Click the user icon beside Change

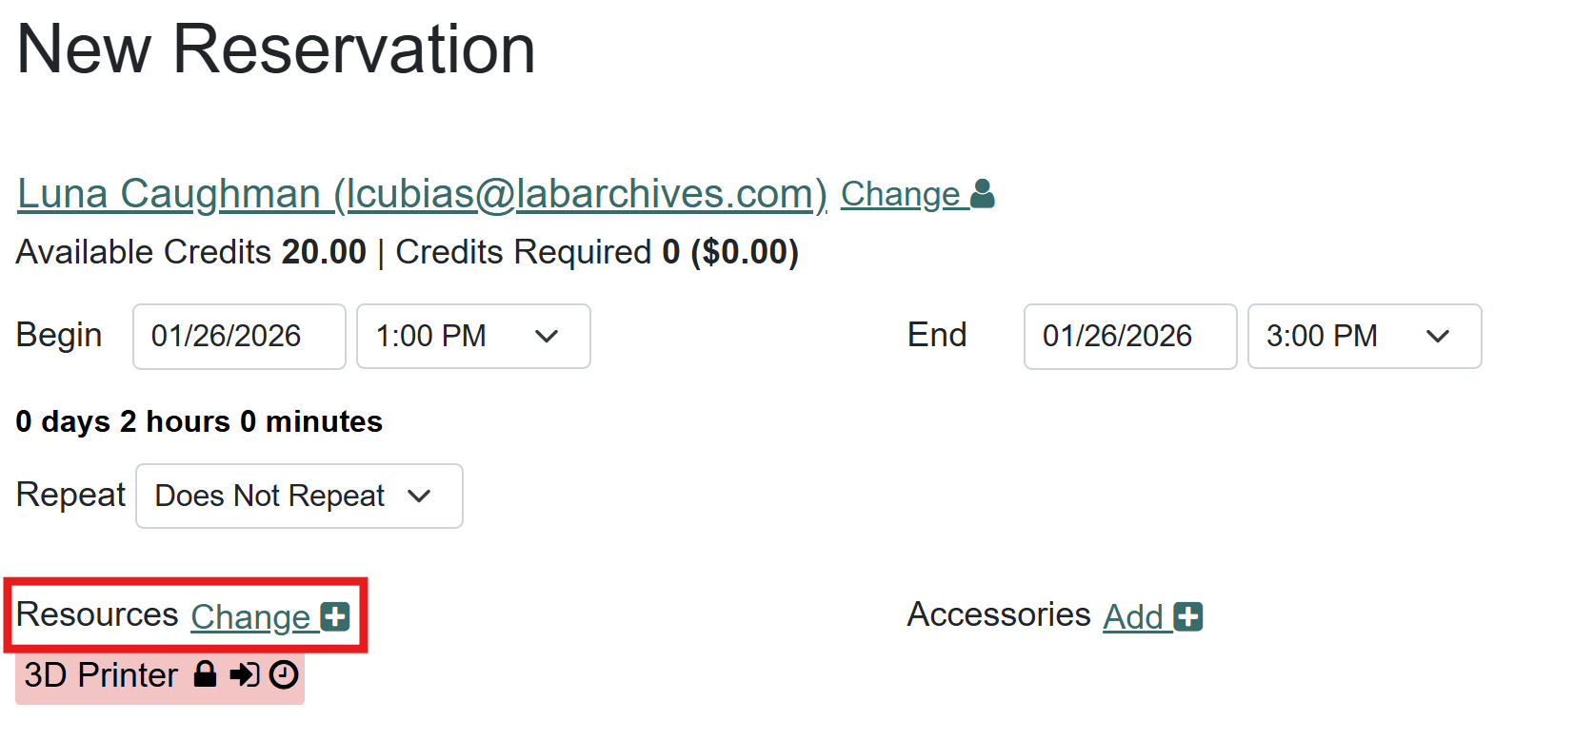(x=983, y=194)
